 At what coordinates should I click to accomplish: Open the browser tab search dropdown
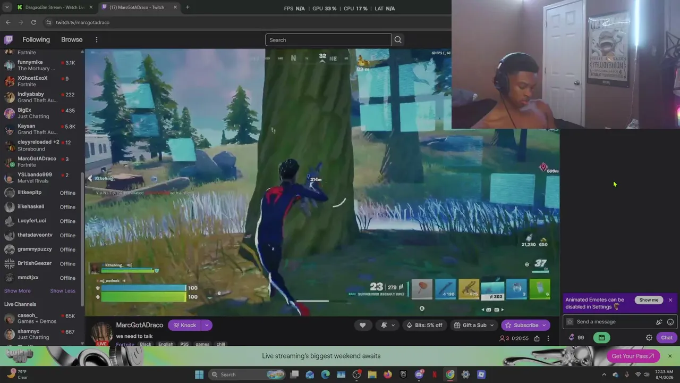pyautogui.click(x=6, y=7)
